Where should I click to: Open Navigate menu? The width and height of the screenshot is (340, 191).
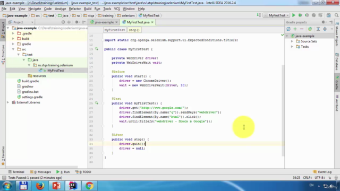35,9
